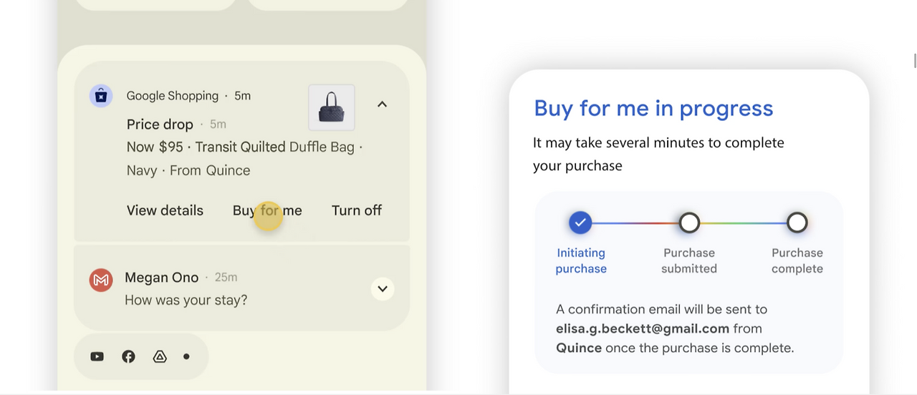Click the completed Initiating purchase step
Viewport: 917px width, 395px height.
(580, 223)
